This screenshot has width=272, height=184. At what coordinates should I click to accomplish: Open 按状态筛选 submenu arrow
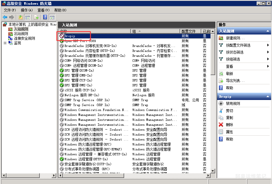click(268, 52)
